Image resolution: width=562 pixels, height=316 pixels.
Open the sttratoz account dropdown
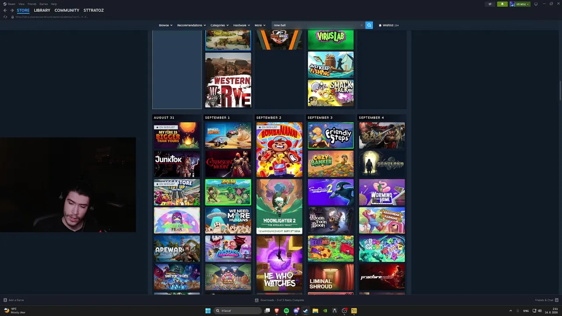coord(520,4)
